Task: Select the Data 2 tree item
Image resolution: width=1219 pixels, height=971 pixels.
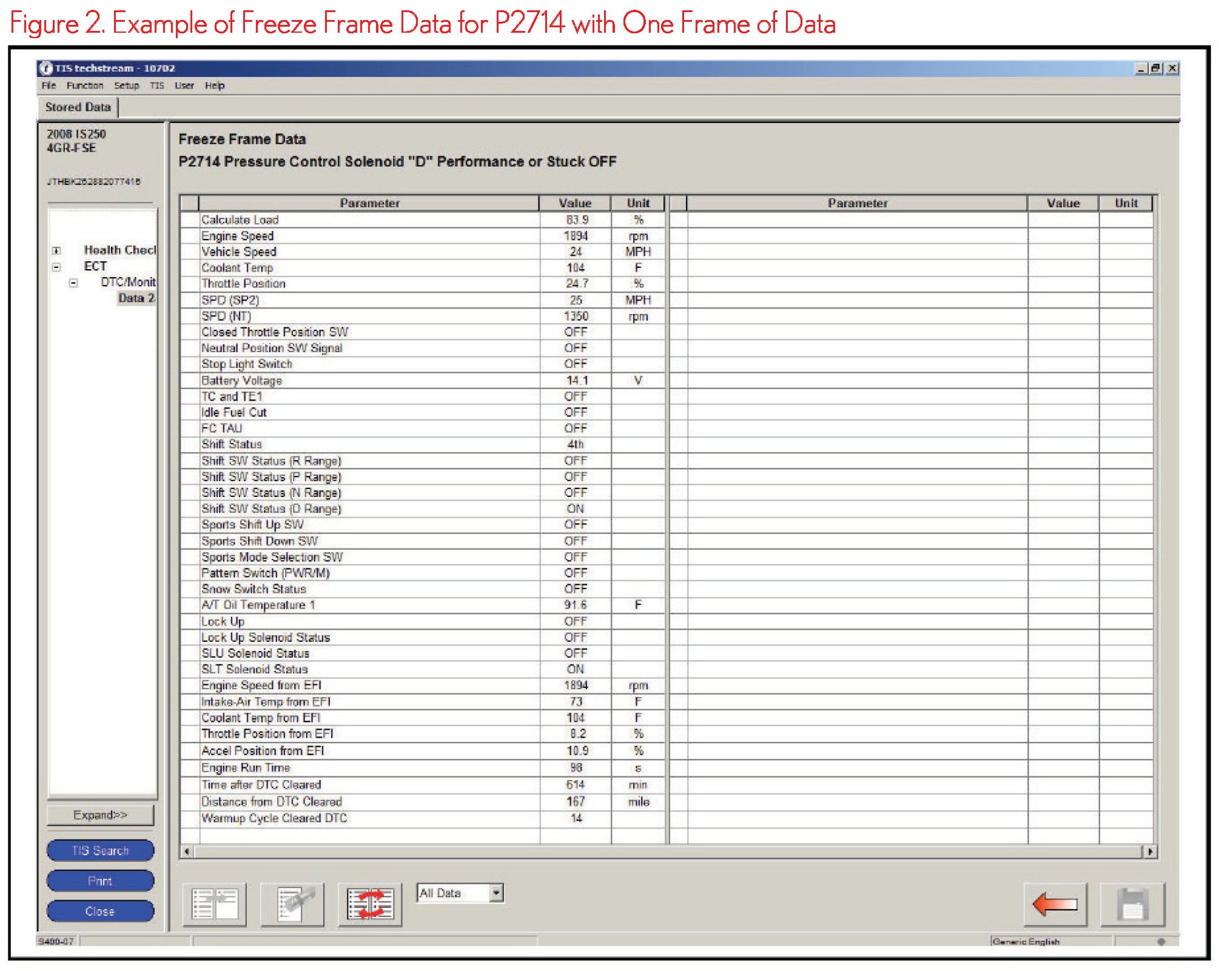Action: 136,298
